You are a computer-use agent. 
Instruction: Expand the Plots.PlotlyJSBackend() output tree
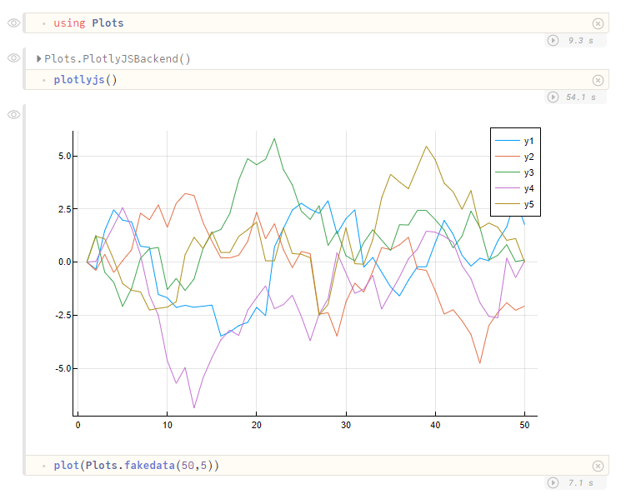pyautogui.click(x=38, y=58)
